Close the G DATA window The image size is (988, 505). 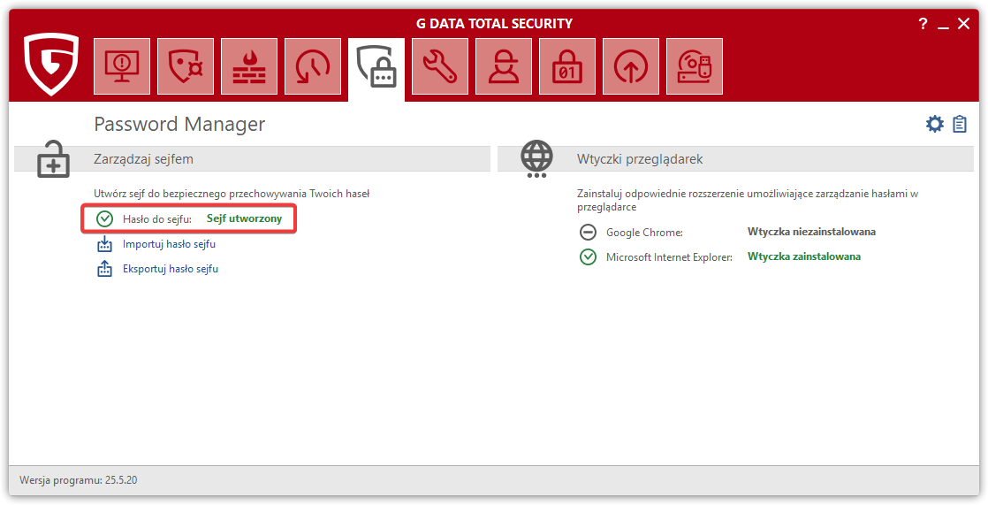[x=963, y=24]
